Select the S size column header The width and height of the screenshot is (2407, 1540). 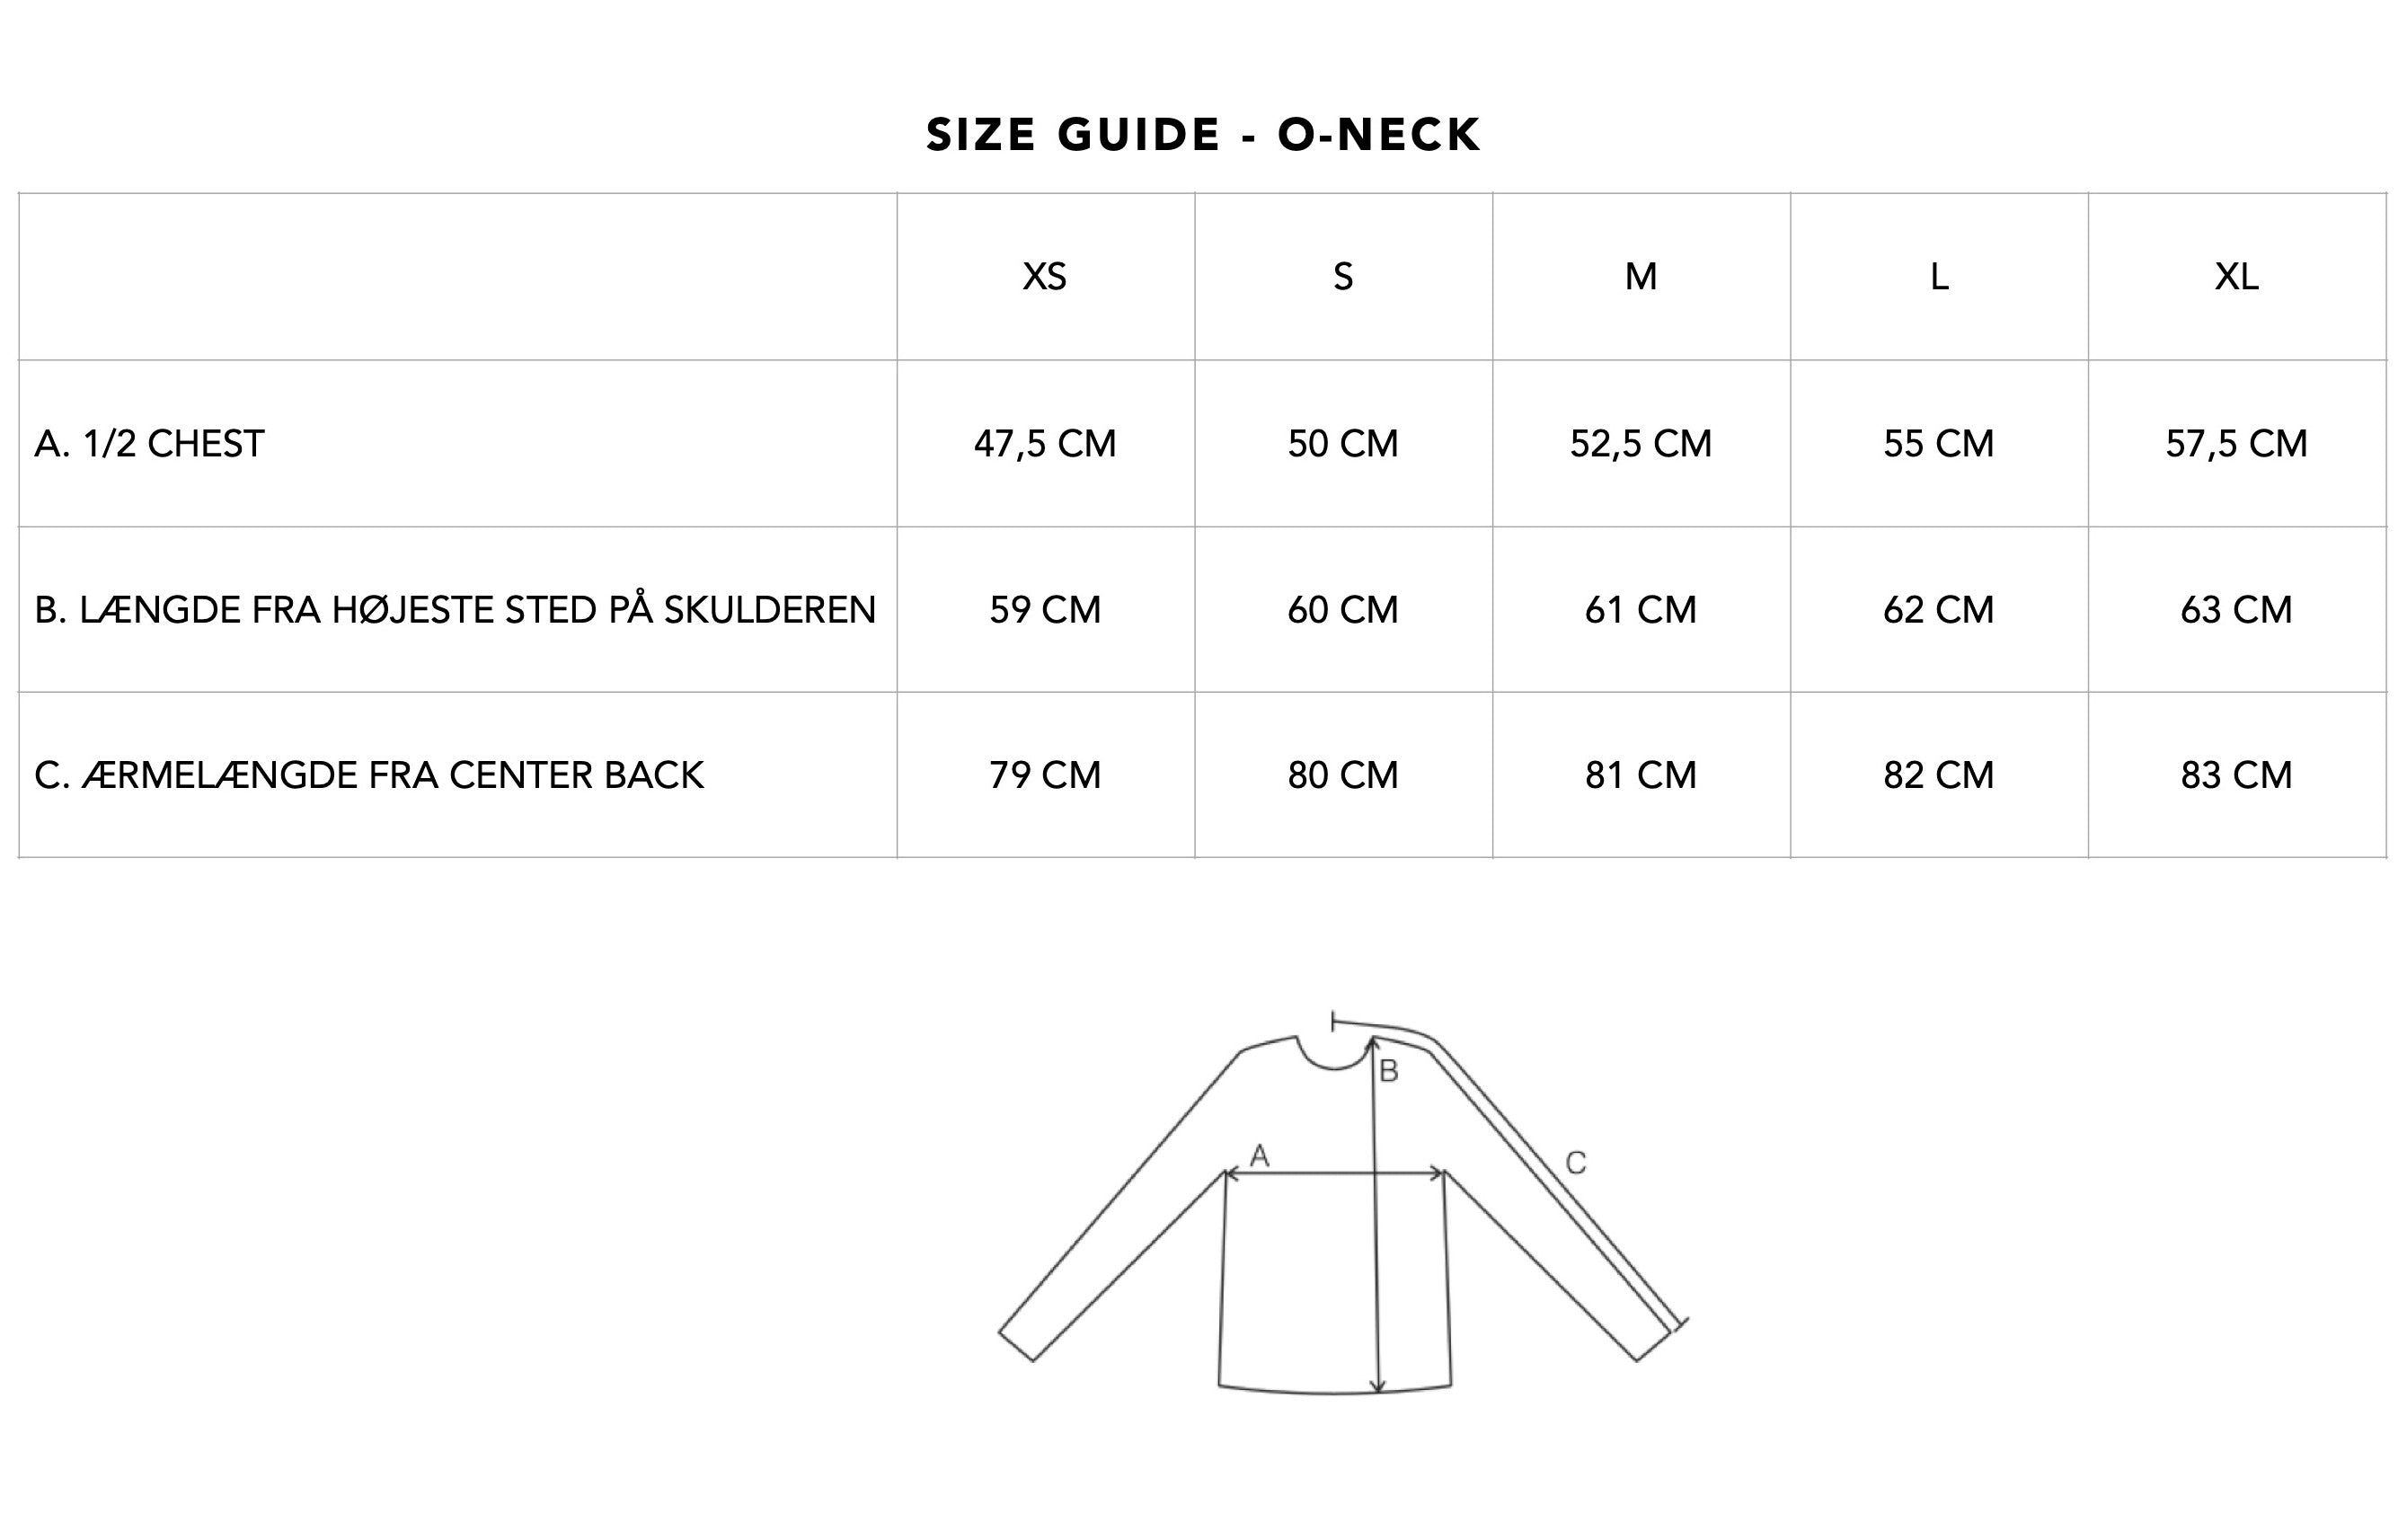point(1343,277)
